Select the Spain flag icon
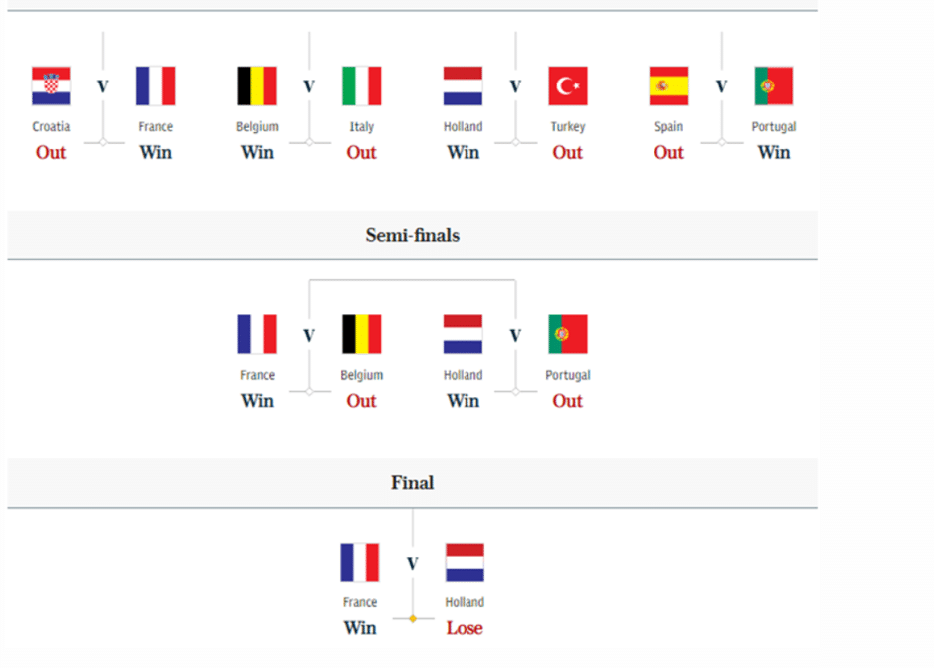Image resolution: width=934 pixels, height=668 pixels. pos(668,86)
